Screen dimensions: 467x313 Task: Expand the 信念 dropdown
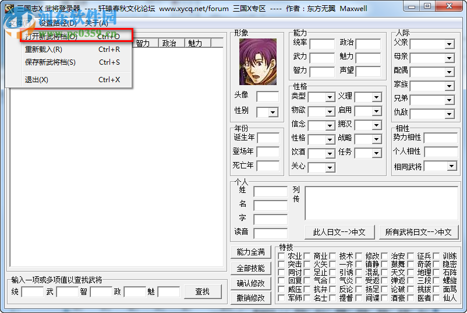[x=330, y=125]
